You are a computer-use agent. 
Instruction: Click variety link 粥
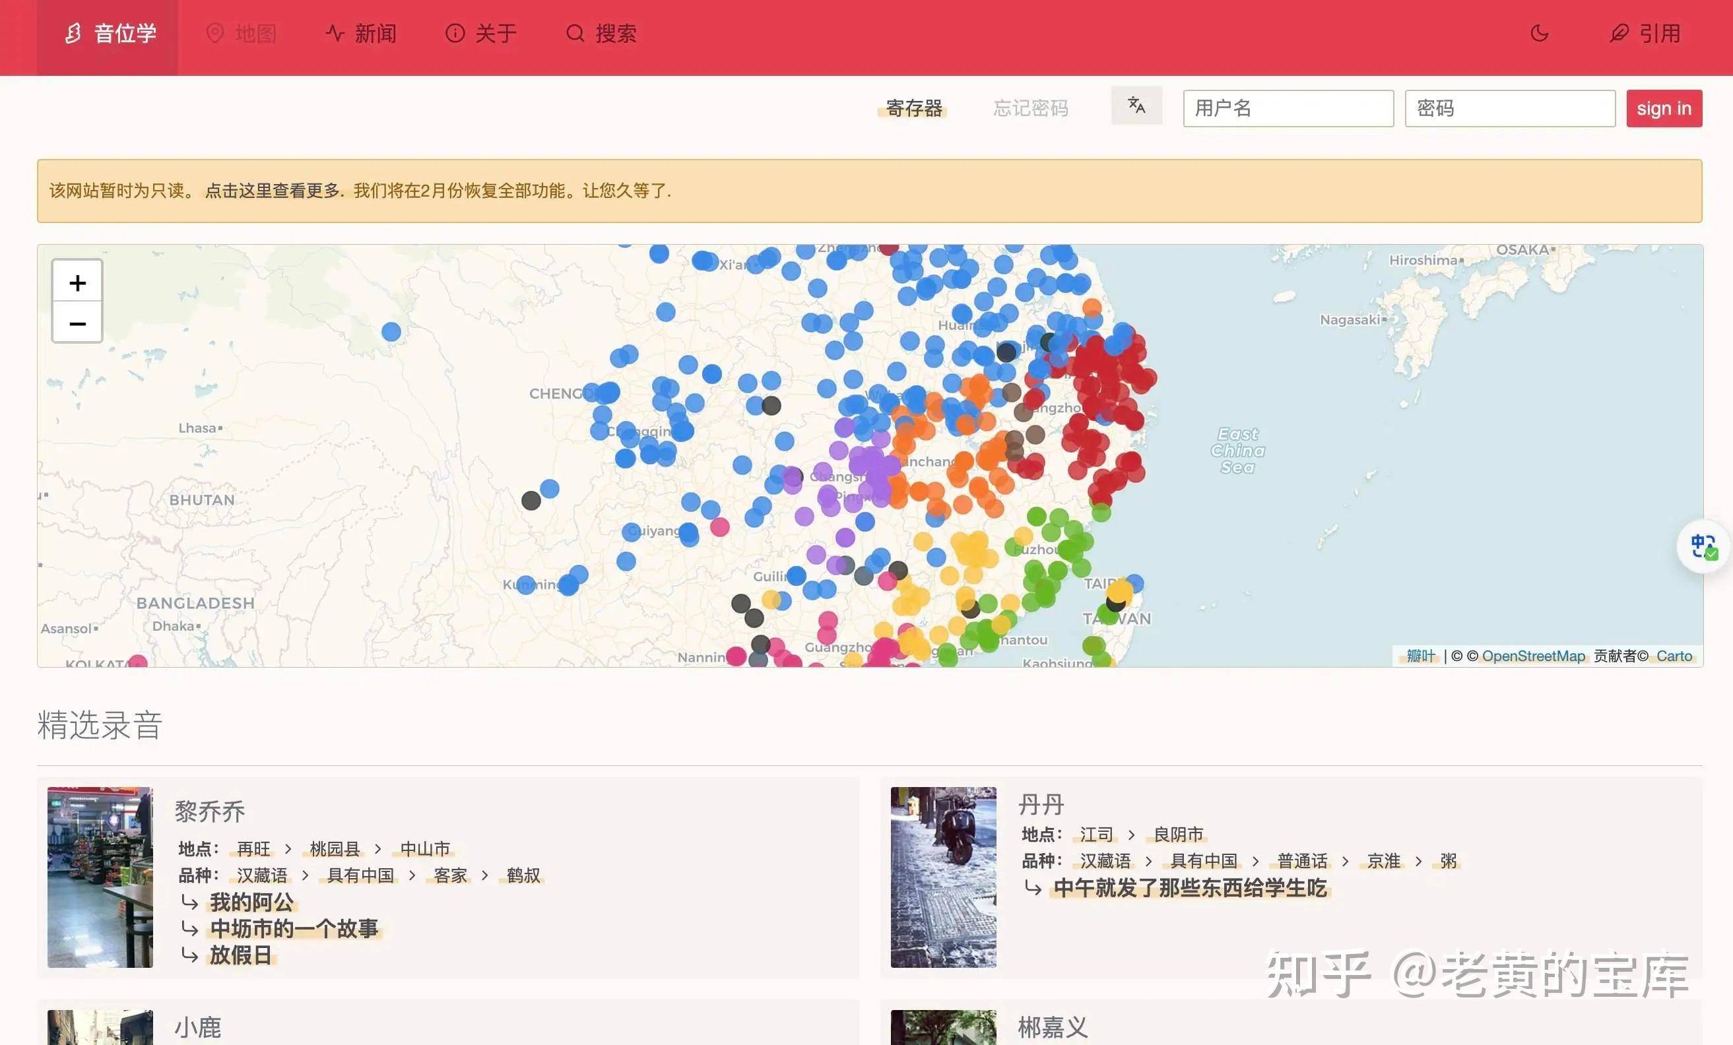click(1448, 861)
